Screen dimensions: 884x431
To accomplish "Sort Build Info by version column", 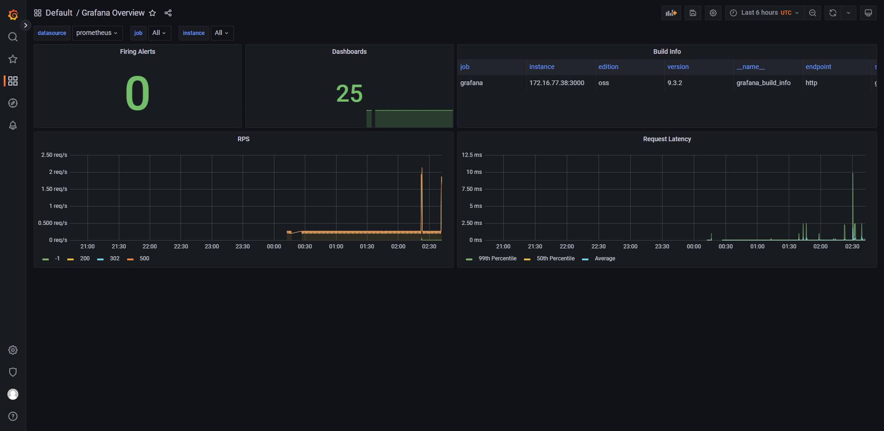I will pyautogui.click(x=678, y=67).
